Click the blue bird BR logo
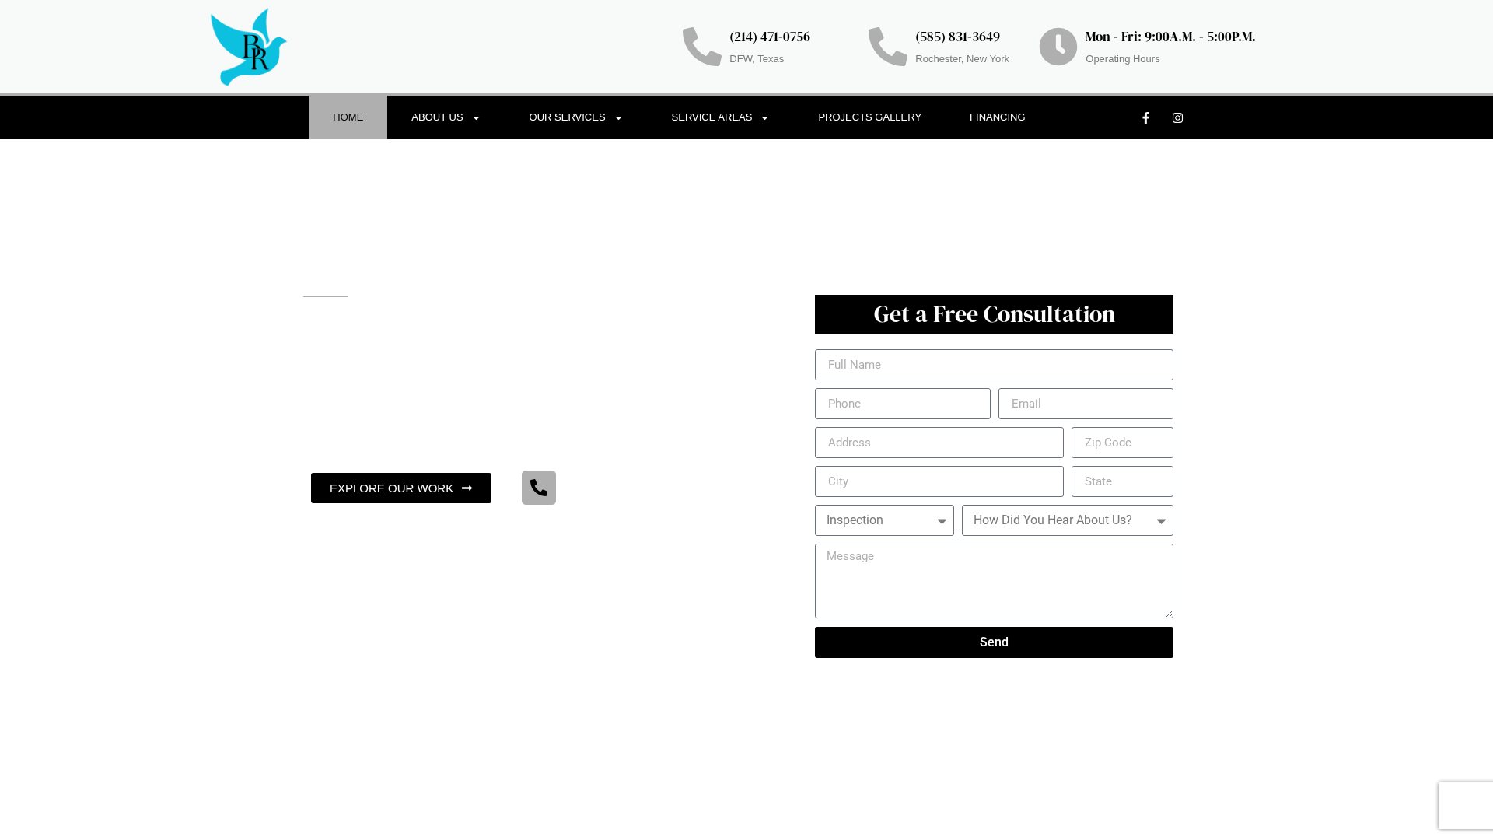Image resolution: width=1493 pixels, height=840 pixels. tap(249, 47)
